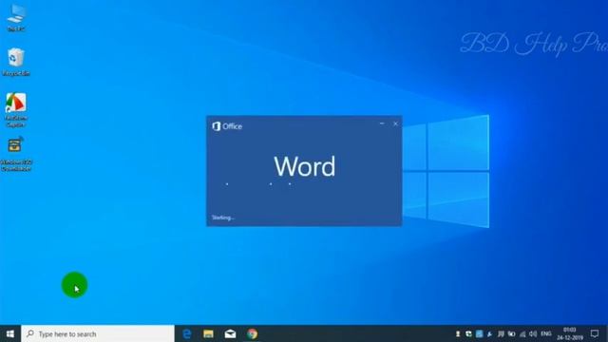Open the Action Center notification icon
This screenshot has height=342, width=608.
click(595, 333)
